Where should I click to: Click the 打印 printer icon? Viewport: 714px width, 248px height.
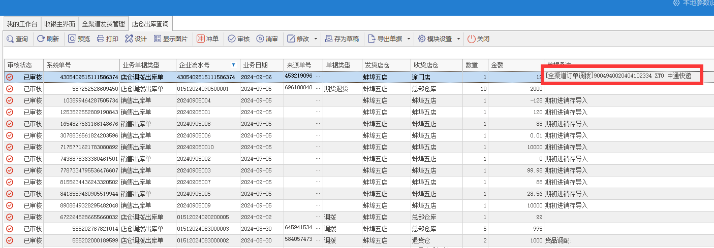(101, 39)
